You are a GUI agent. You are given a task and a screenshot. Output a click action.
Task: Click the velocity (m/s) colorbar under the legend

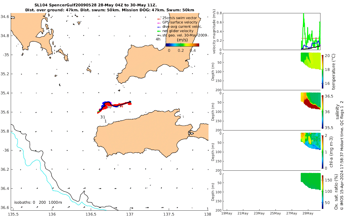point(182,45)
